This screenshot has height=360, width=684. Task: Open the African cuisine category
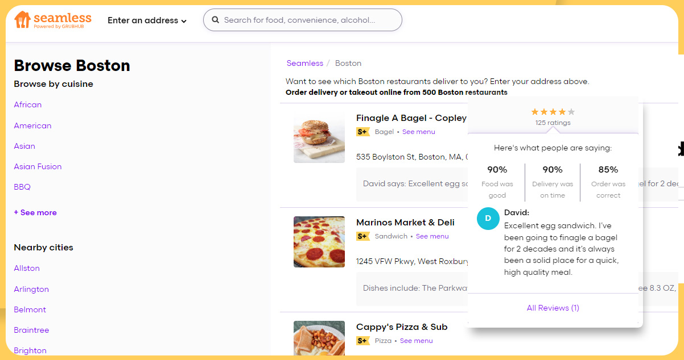coord(27,104)
